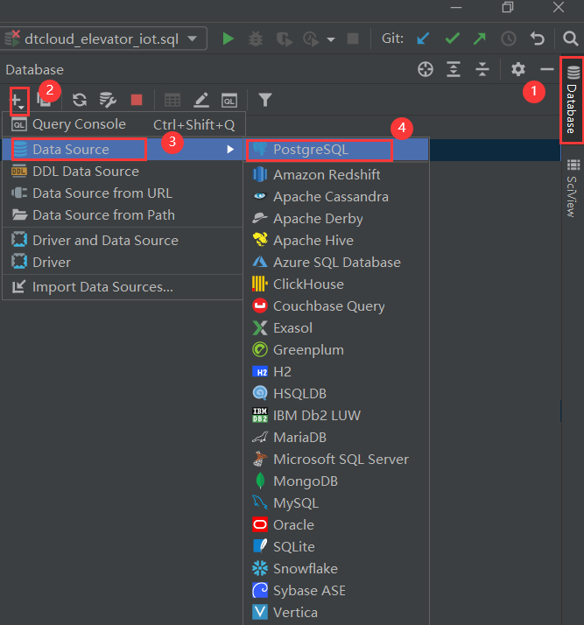Select ClickHouse

(336, 284)
